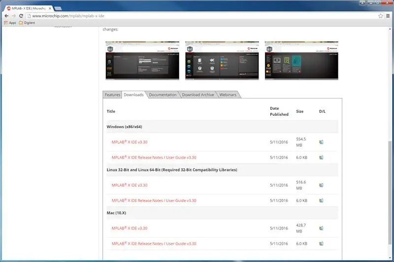
Task: Open a new browser tab
Action: pyautogui.click(x=58, y=8)
